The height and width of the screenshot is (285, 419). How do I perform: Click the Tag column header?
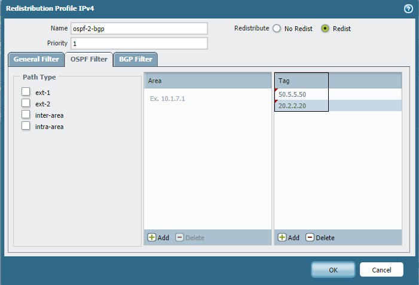(338, 81)
